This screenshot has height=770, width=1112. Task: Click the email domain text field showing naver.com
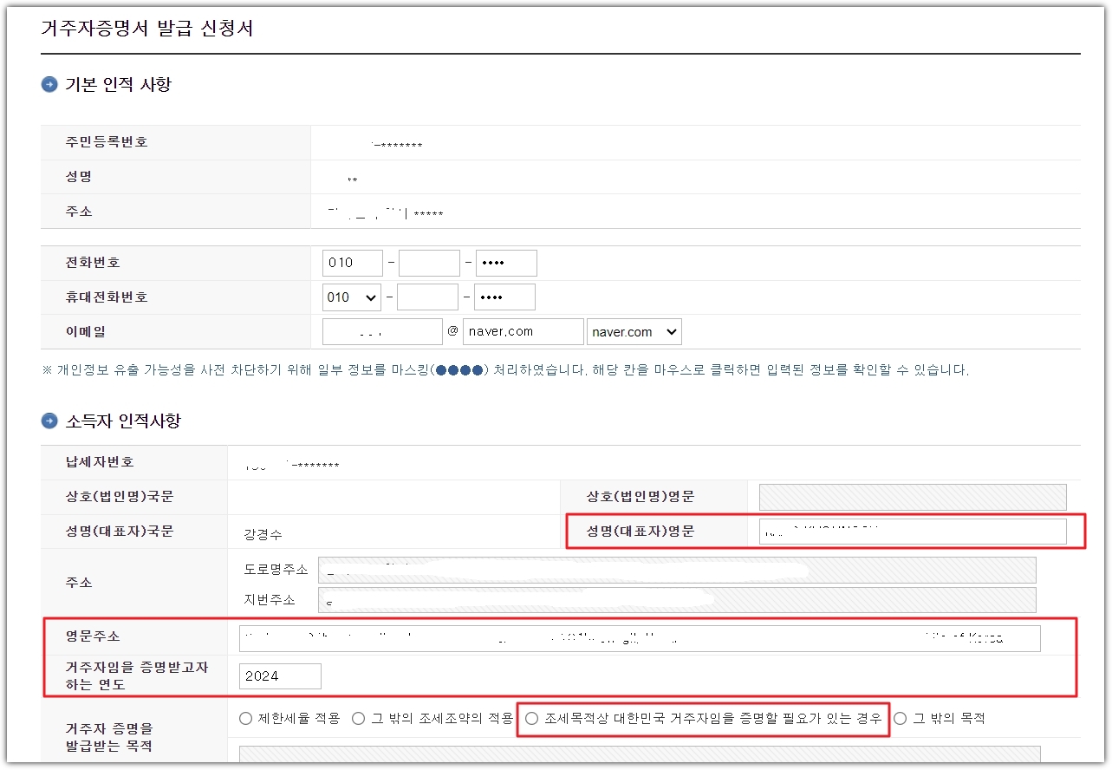(523, 331)
